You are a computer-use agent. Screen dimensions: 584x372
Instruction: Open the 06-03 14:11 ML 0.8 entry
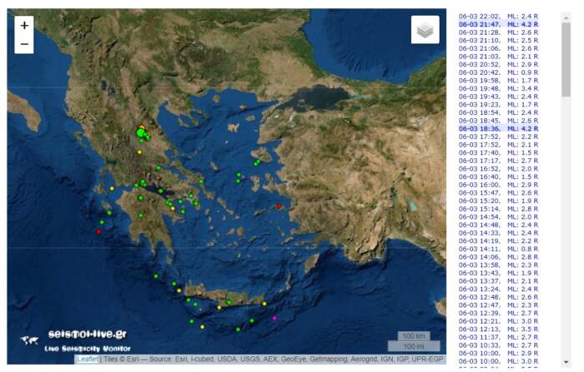tap(498, 249)
